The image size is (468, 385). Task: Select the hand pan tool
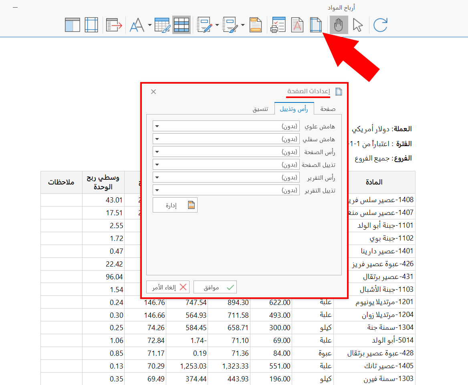[x=339, y=25]
